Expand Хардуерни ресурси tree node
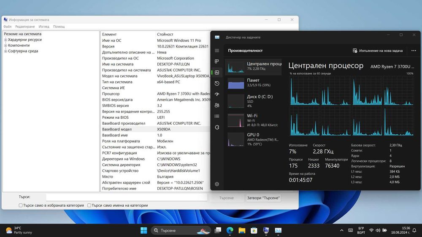 (5, 40)
